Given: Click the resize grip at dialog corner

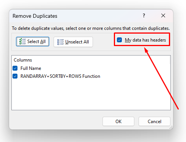Looking at the screenshot, I should coord(171,128).
